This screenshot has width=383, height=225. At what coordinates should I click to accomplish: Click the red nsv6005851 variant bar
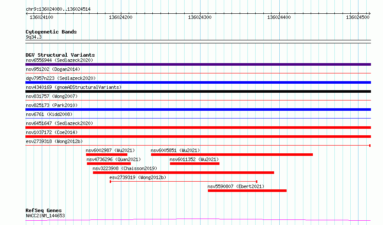coord(232,155)
